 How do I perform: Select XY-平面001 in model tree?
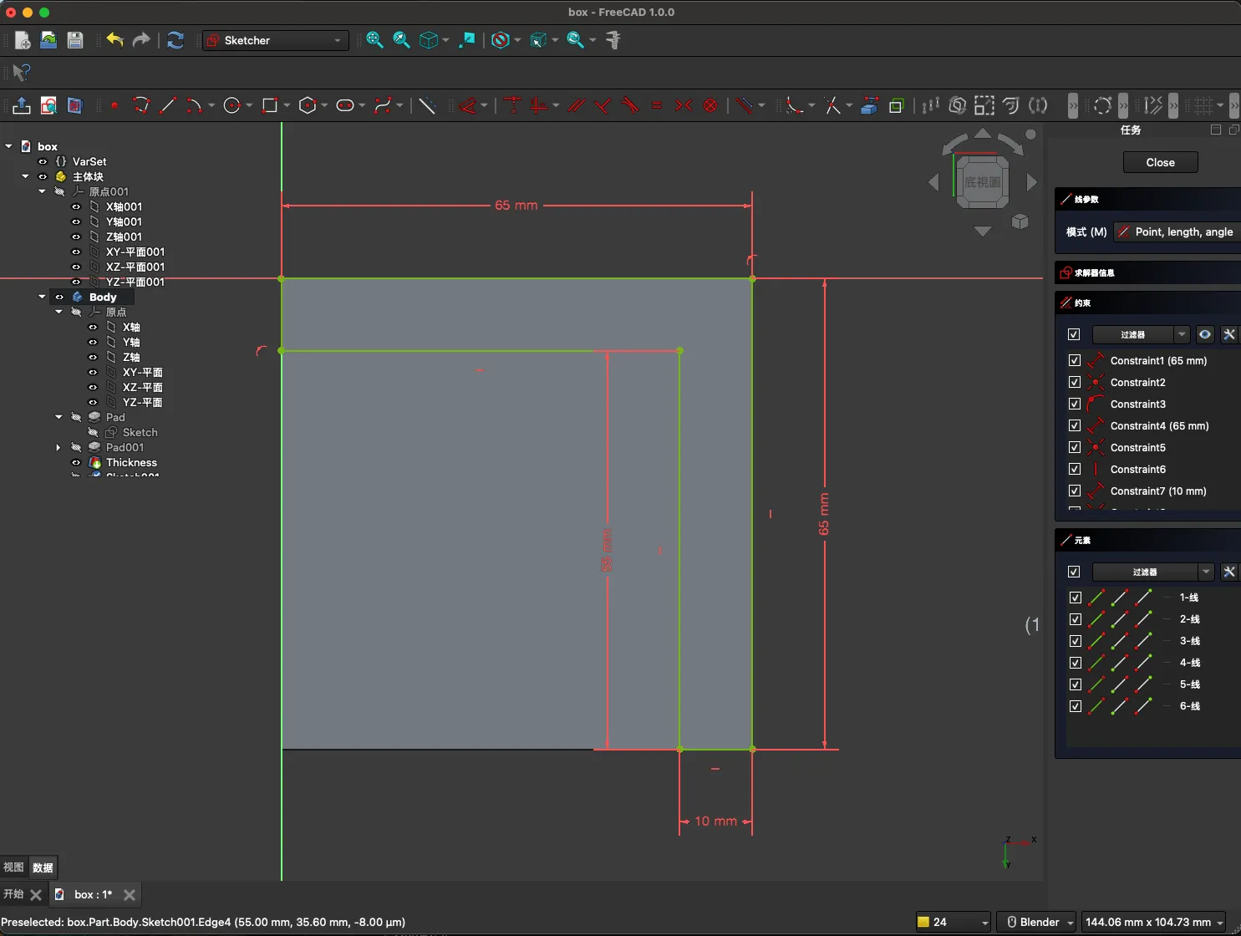click(135, 252)
